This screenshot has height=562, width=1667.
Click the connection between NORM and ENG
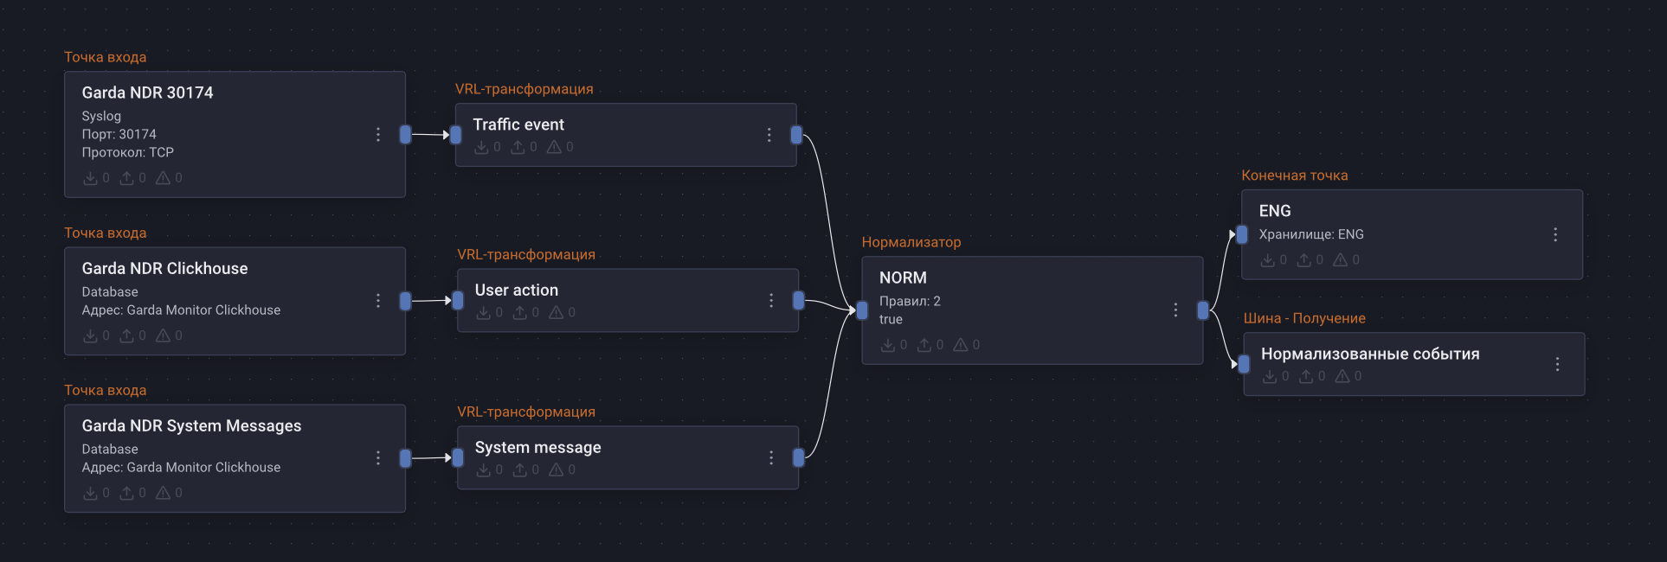(1220, 268)
